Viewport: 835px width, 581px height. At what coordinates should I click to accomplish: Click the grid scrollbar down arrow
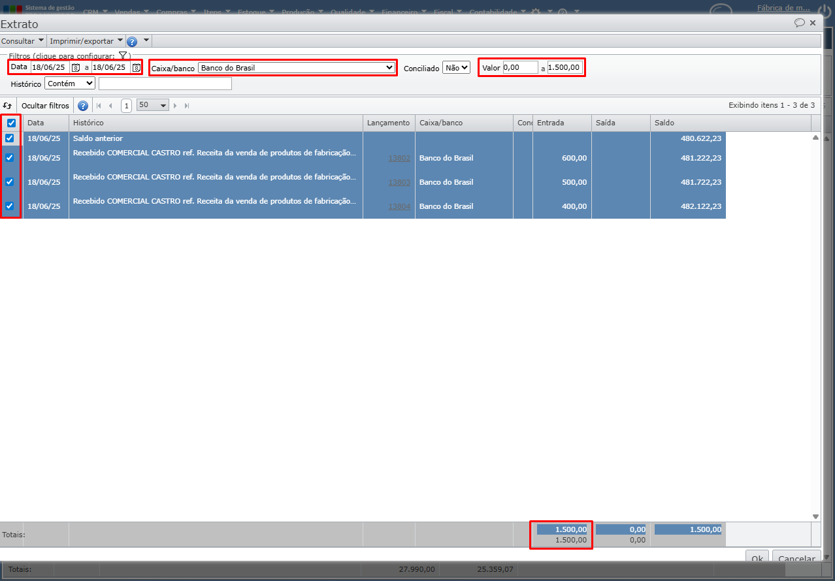pos(815,516)
